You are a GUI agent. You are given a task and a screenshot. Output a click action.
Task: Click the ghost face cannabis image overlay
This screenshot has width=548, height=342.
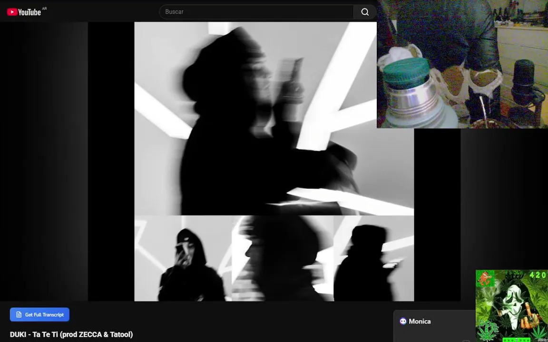coord(512,306)
